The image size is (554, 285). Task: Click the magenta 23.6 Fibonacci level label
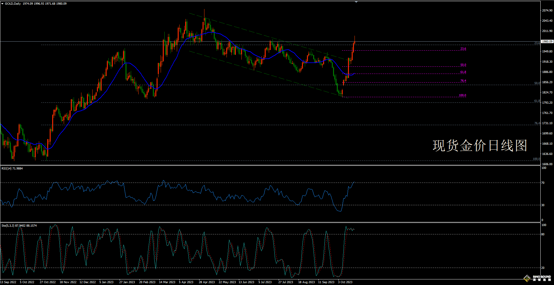coord(463,49)
